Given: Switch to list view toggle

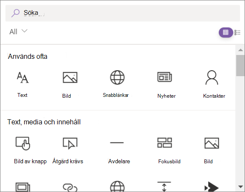Looking at the screenshot, I should click(x=237, y=33).
